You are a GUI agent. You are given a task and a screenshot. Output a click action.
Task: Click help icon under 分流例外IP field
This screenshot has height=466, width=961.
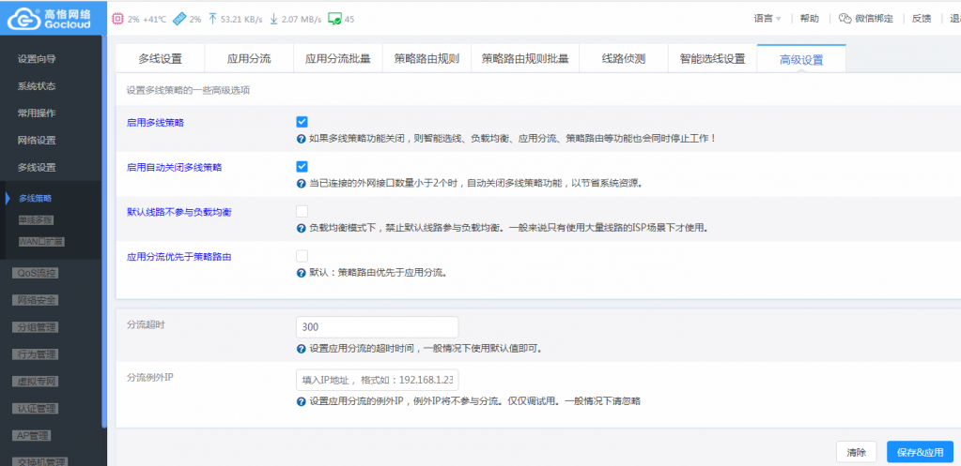301,402
